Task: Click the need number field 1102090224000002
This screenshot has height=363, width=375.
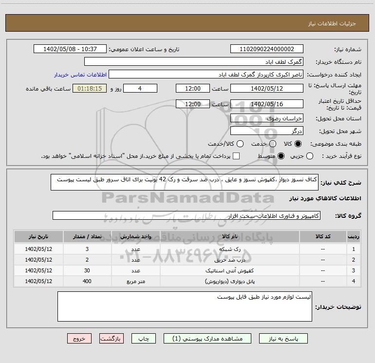Action: (x=267, y=49)
